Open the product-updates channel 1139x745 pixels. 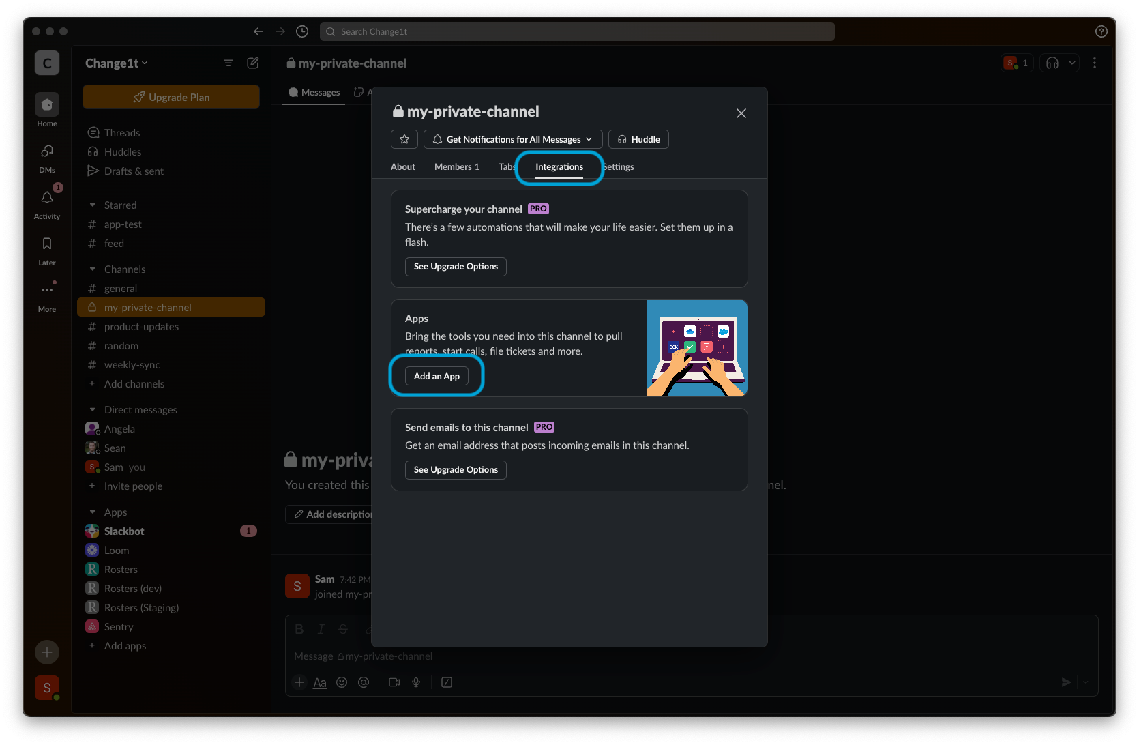[x=171, y=326]
